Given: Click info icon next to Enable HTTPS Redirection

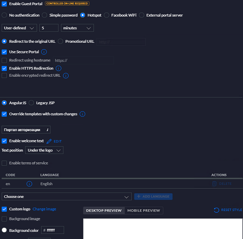Looking at the screenshot, I should 58,68.
